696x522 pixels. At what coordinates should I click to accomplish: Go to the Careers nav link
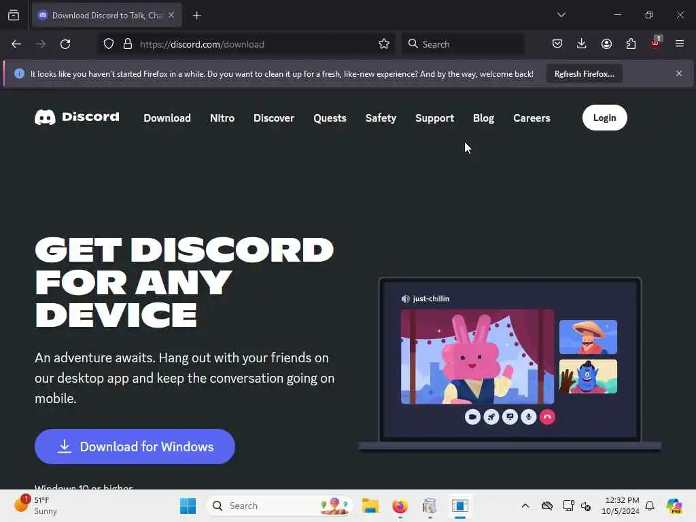(532, 118)
